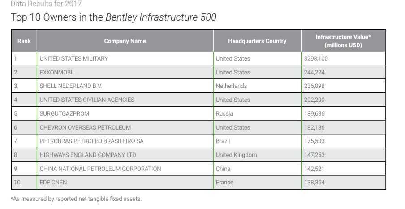The height and width of the screenshot is (209, 405).
Task: Select CHEVRON OVERSEAS PETROLEUM cell
Action: 85,127
